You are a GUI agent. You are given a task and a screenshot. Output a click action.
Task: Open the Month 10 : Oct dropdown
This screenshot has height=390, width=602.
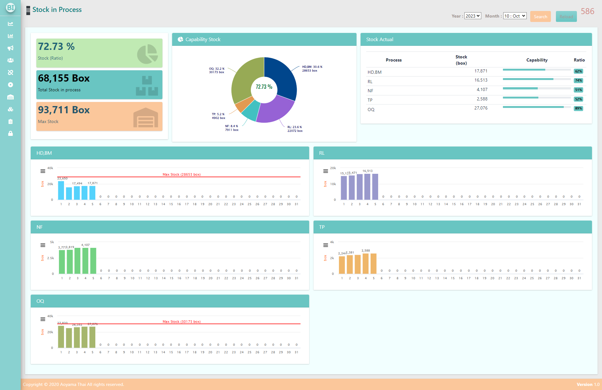click(515, 16)
